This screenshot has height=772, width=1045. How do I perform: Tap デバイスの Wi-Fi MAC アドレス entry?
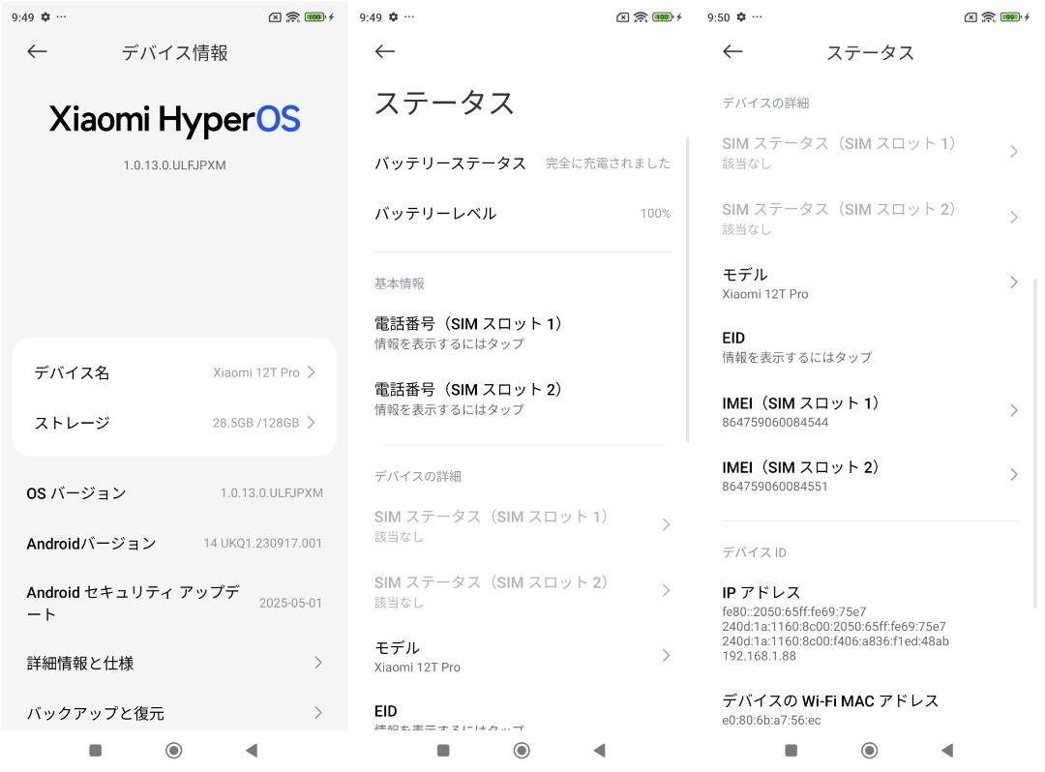[x=870, y=709]
